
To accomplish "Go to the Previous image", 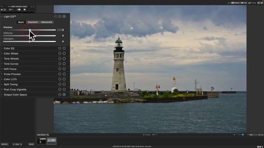I will point(147,135).
